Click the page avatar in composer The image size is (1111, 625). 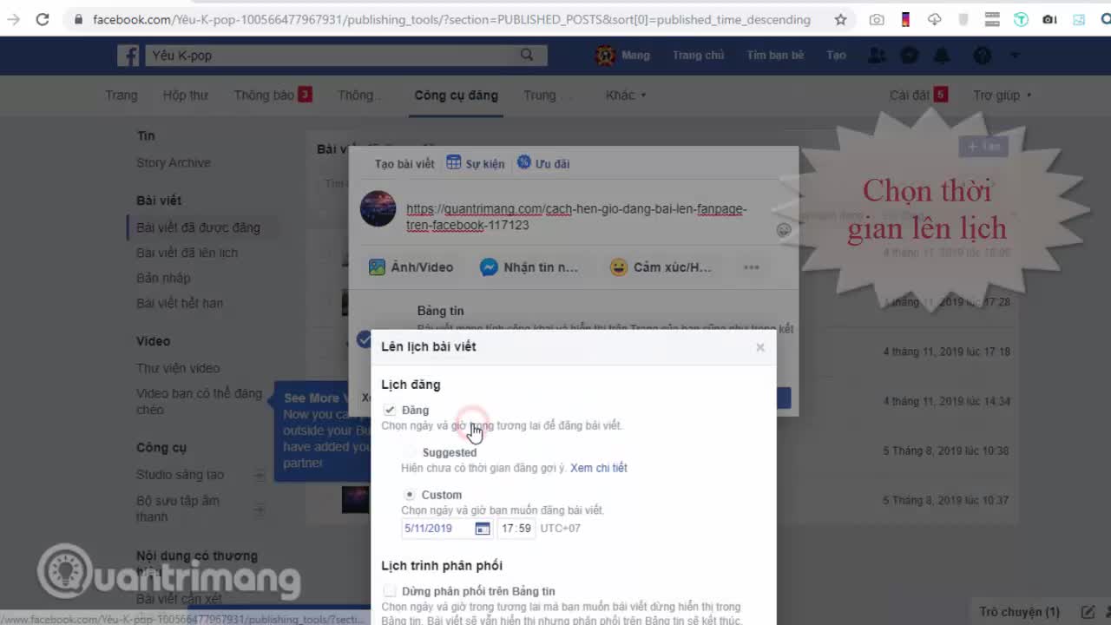click(378, 209)
